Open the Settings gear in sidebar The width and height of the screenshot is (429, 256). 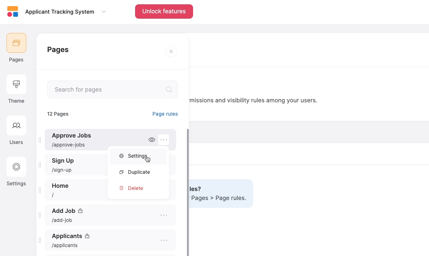pos(17,167)
